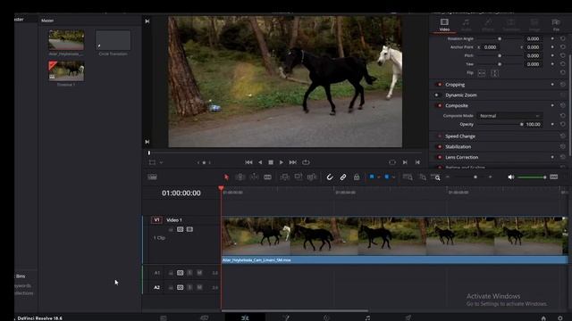
Task: Click the Flip horizontal button
Action: tap(482, 73)
